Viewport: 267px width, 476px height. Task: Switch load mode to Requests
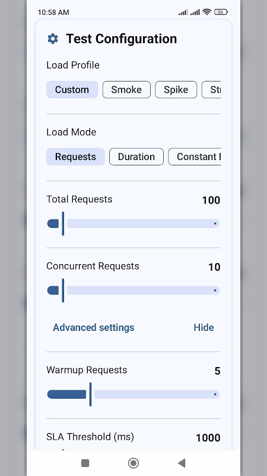[x=75, y=156]
